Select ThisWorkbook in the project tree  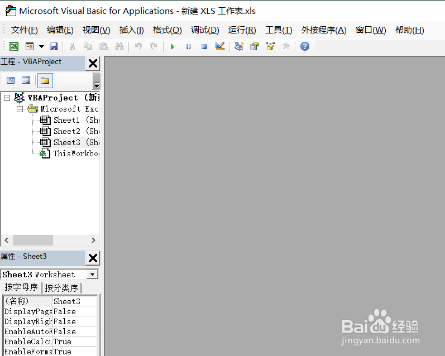click(x=76, y=153)
